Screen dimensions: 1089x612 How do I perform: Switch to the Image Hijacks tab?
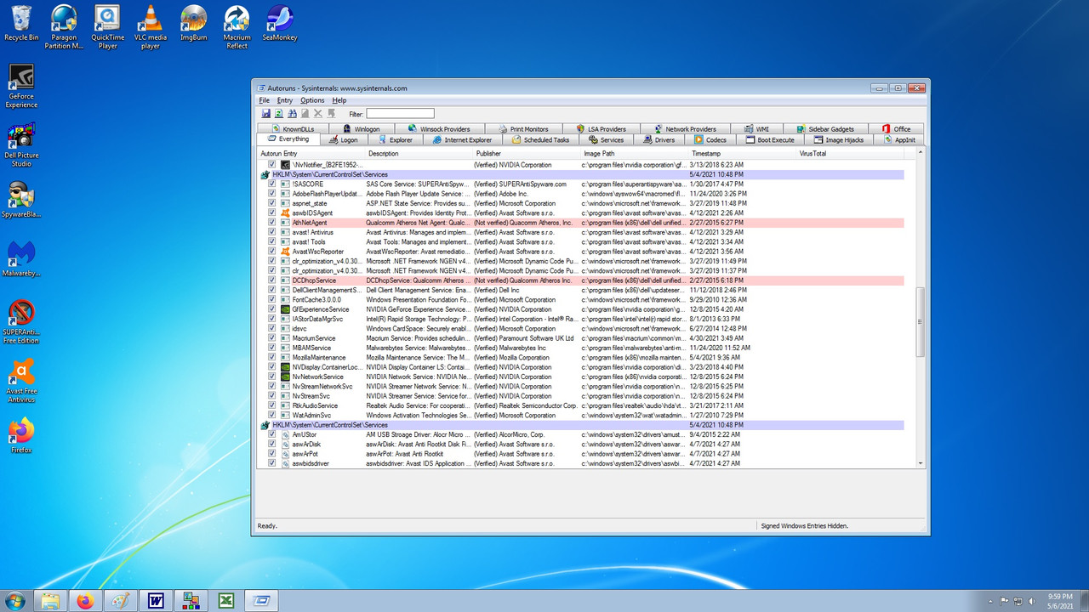point(837,139)
